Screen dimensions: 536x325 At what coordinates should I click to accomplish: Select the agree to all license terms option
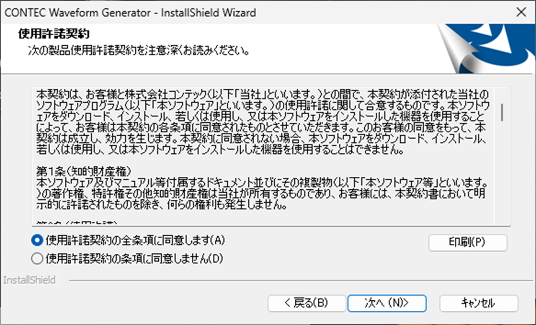coord(128,241)
